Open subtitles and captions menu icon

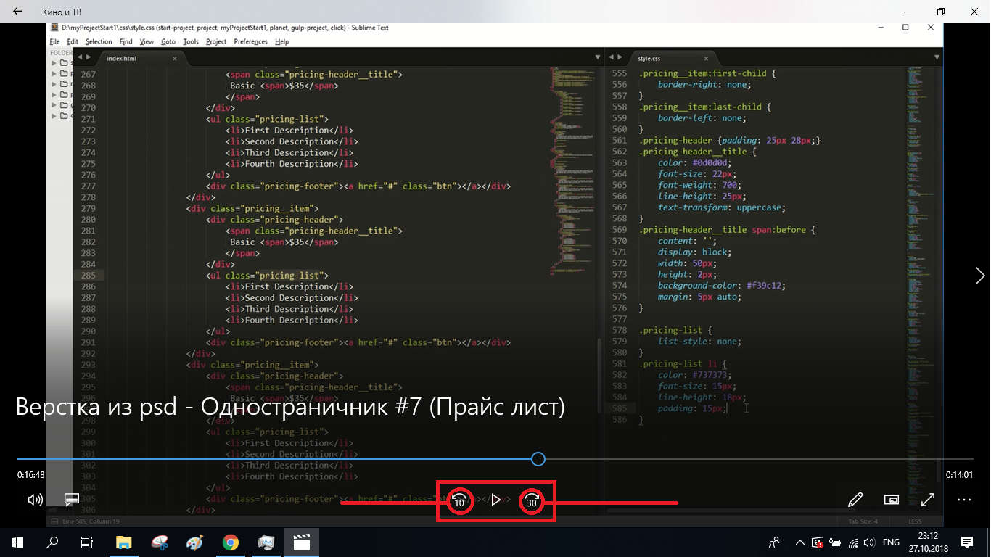tap(71, 500)
